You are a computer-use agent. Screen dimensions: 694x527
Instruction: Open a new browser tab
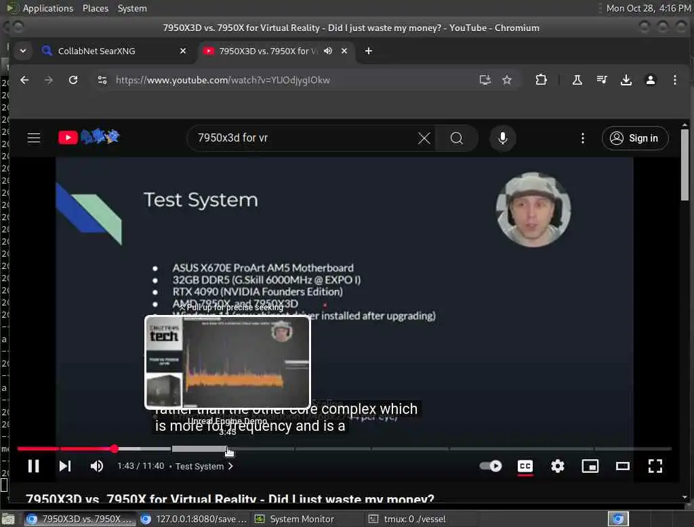368,51
